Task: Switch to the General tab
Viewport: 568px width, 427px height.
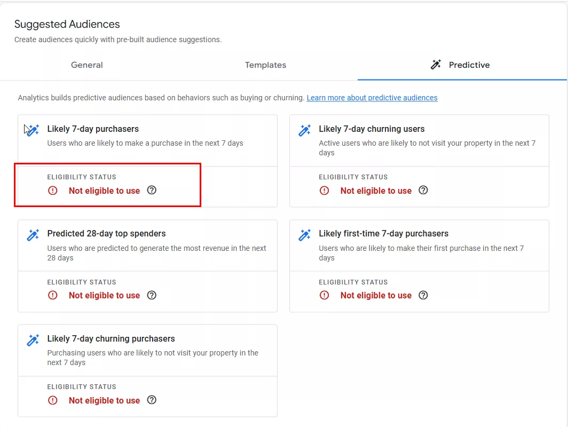Action: pyautogui.click(x=87, y=65)
